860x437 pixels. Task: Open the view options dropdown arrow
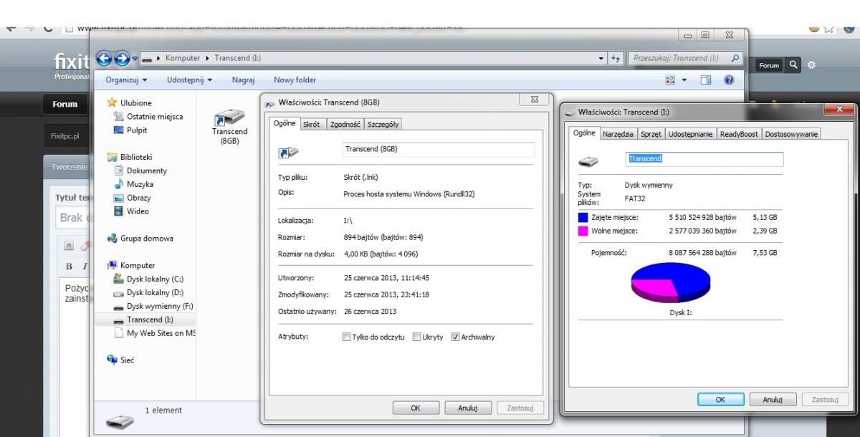click(684, 80)
